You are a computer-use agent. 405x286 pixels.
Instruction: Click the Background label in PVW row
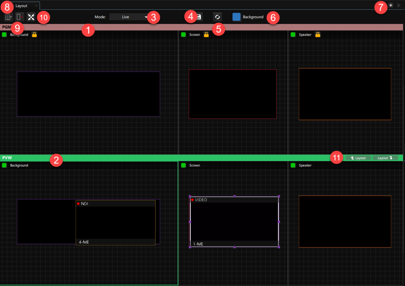click(x=19, y=165)
